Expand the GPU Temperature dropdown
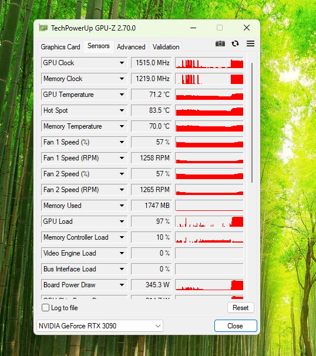The image size is (316, 356). click(122, 95)
